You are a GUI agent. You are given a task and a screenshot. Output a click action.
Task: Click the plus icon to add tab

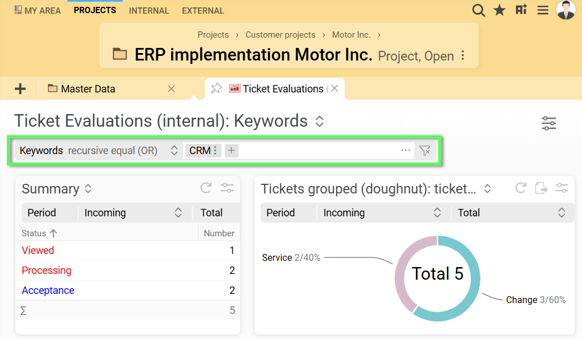click(20, 88)
